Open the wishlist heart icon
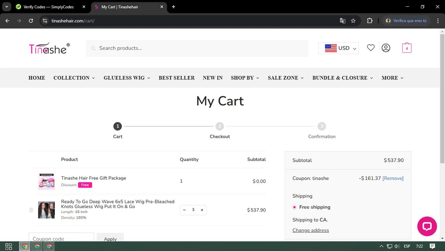The width and height of the screenshot is (445, 251). point(371,48)
